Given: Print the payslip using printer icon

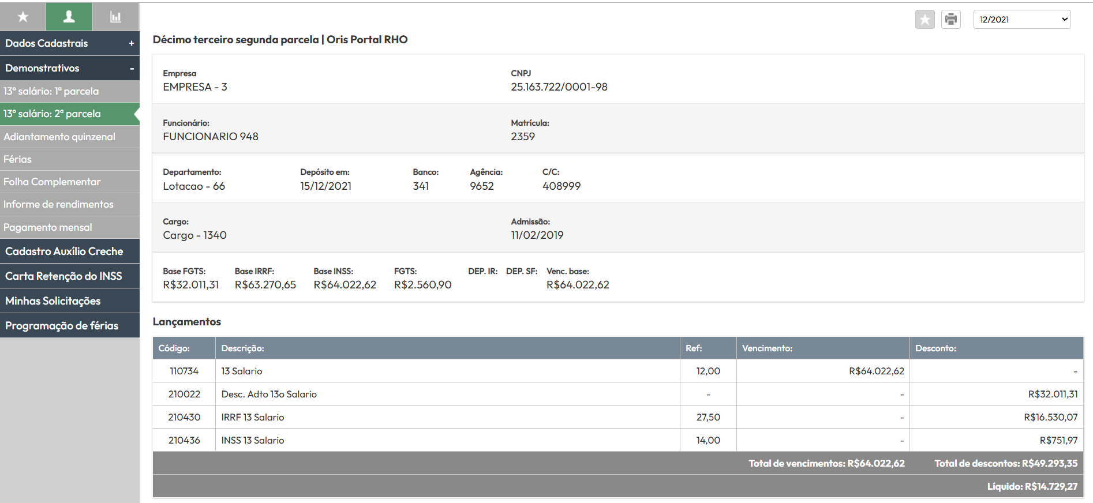Looking at the screenshot, I should [950, 20].
